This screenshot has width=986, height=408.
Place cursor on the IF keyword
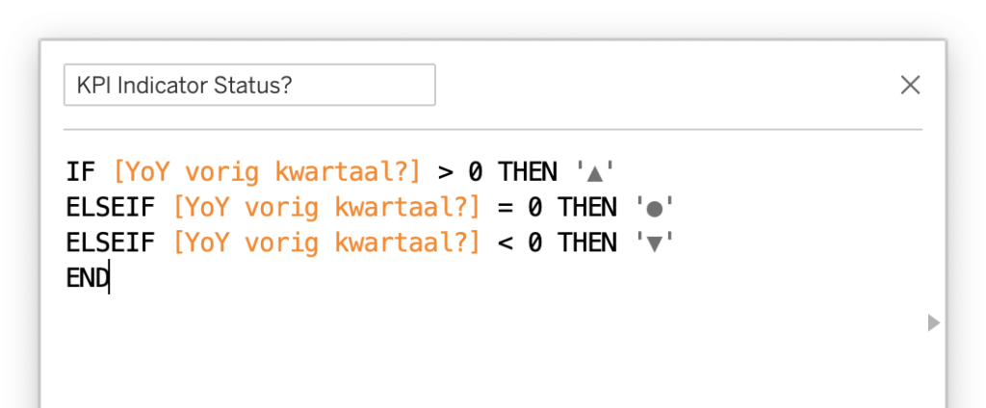tap(81, 172)
